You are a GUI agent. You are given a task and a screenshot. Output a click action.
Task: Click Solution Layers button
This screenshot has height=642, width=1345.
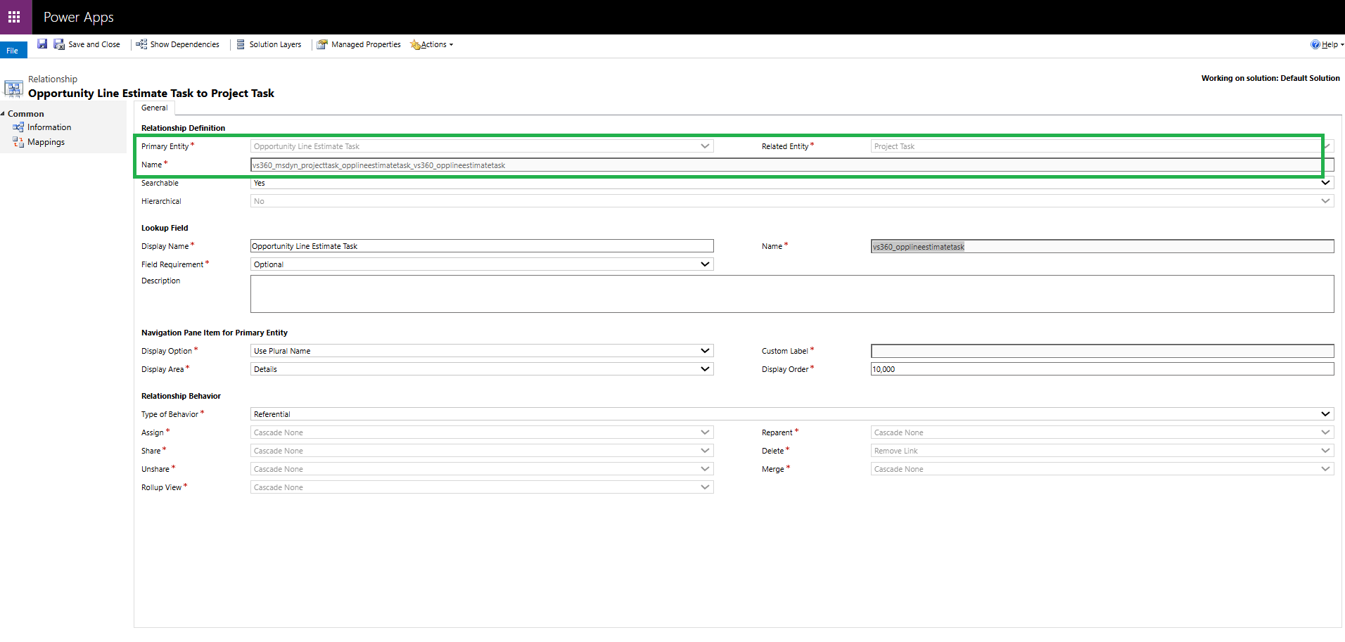point(269,44)
